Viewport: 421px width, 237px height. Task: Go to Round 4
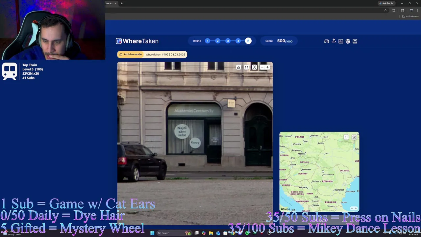238,41
